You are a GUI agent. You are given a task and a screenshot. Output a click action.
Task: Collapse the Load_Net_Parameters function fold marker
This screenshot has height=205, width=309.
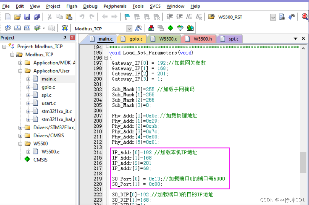106,58
